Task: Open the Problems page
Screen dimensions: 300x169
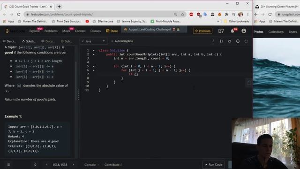Action: 51,31
